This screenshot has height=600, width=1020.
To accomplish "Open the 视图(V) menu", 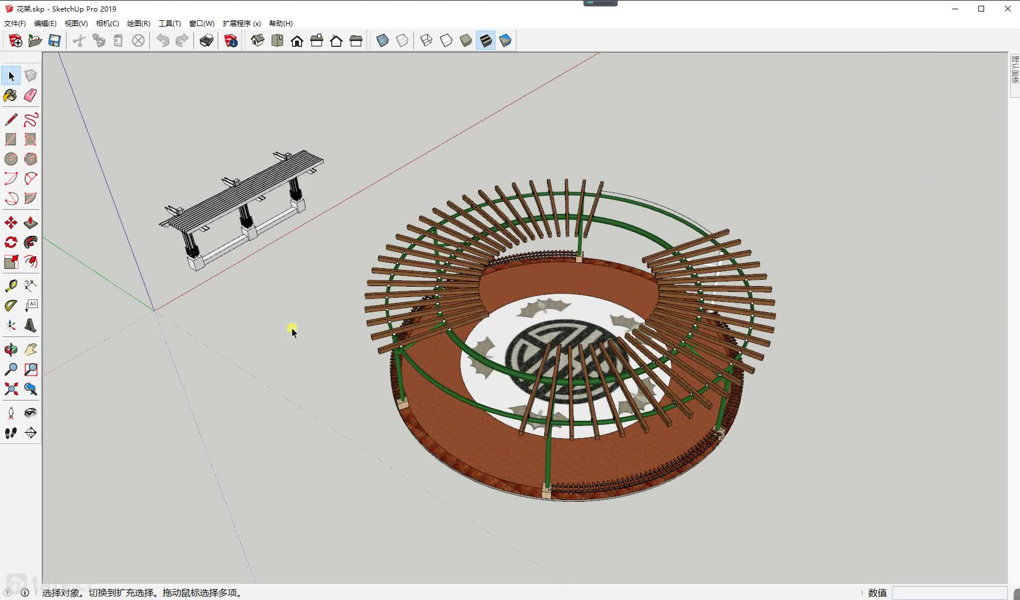I will pyautogui.click(x=76, y=24).
